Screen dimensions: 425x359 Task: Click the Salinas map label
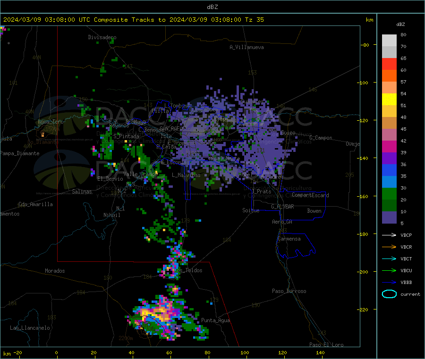(x=82, y=192)
